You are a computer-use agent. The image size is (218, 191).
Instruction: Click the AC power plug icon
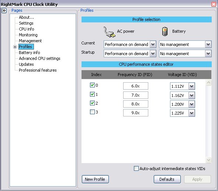tap(110, 32)
